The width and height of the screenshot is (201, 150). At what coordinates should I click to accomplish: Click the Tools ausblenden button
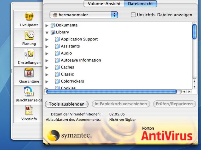click(x=67, y=104)
